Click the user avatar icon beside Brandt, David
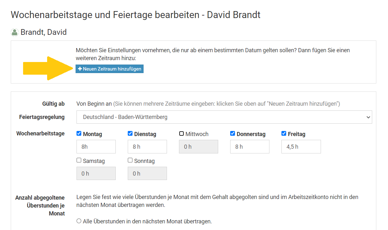Viewport: 388px width, 230px height. pos(15,32)
